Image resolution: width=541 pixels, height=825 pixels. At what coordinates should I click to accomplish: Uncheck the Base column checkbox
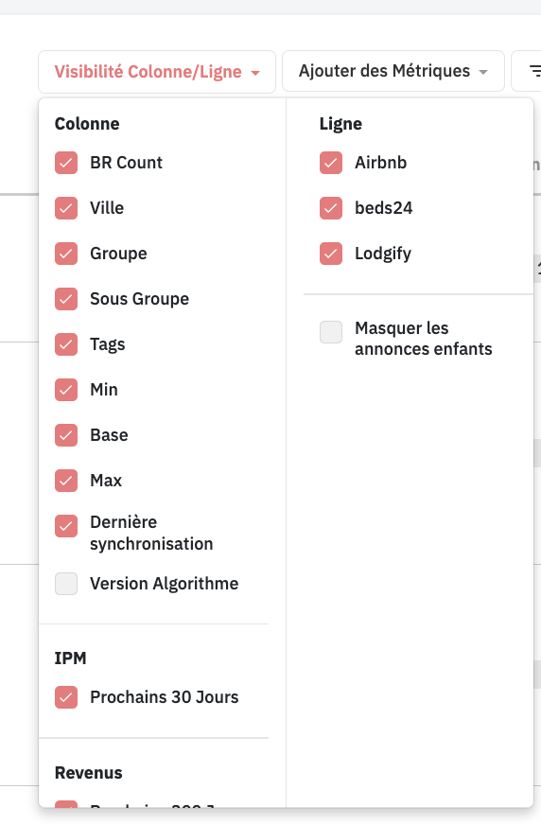click(x=66, y=435)
